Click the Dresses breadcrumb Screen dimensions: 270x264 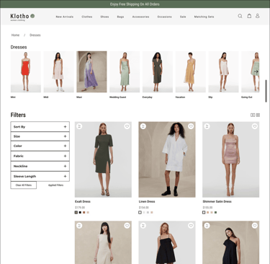point(35,35)
